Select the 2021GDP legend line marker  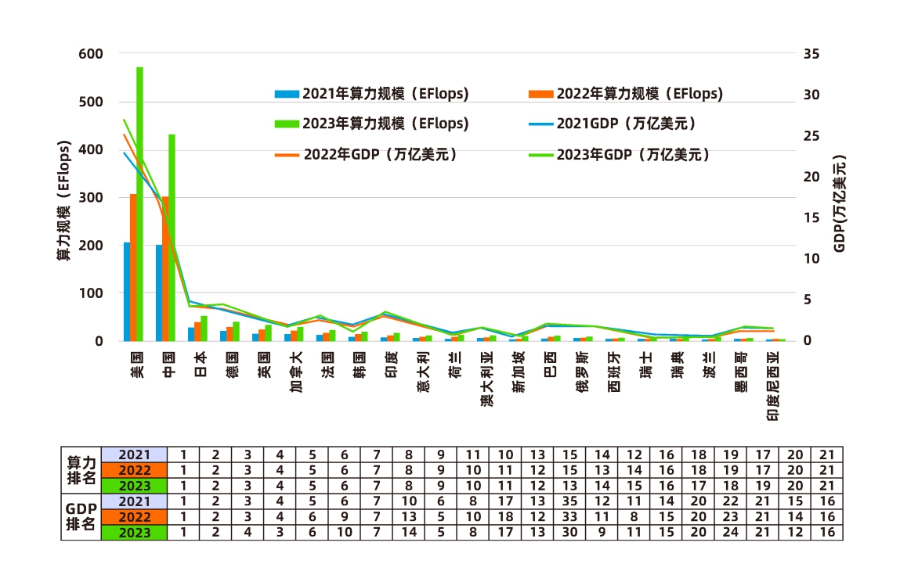(541, 124)
